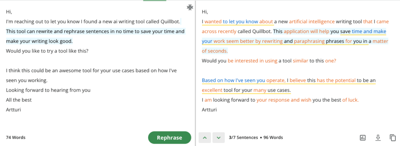Click the freeze words snowflake icon
400x146 pixels.
190,8
